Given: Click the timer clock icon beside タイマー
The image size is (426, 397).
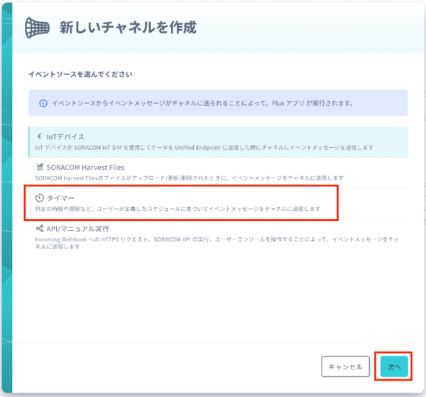Looking at the screenshot, I should (39, 198).
